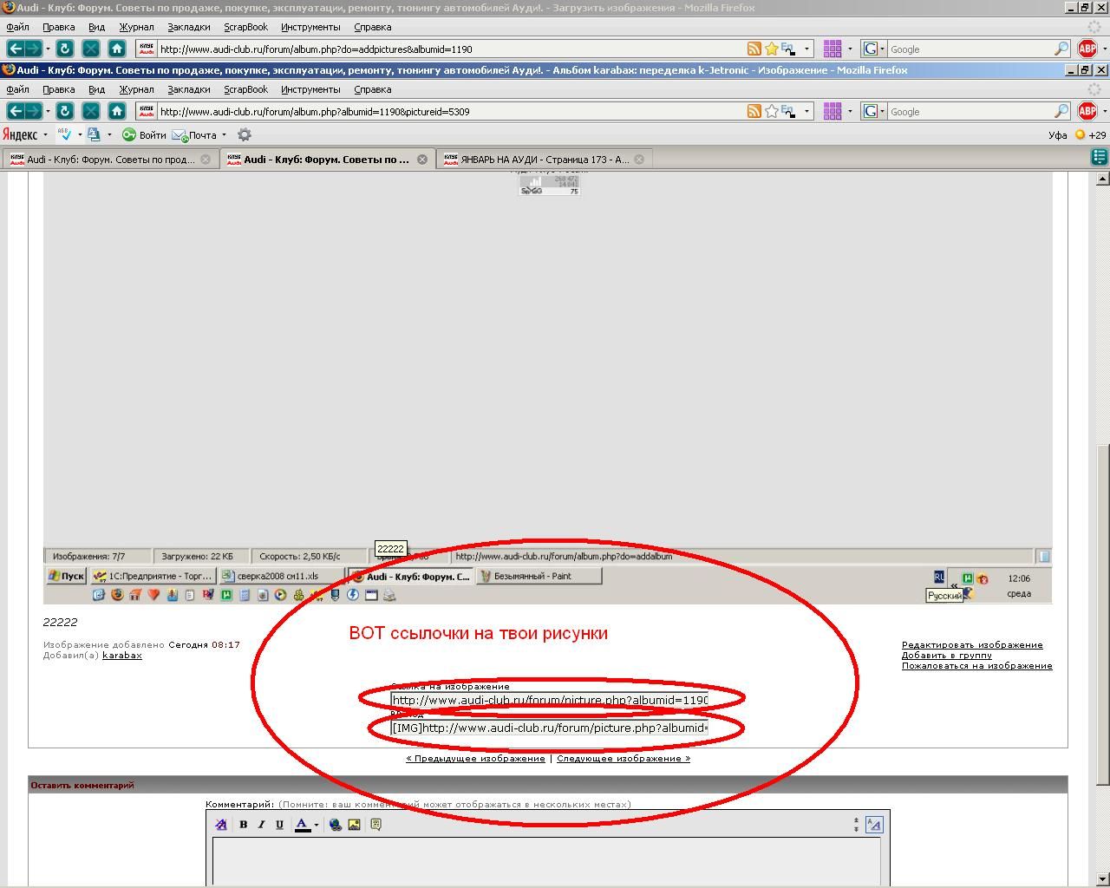This screenshot has width=1110, height=888.
Task: Click the Yandex spellcheck ABC icon
Action: coord(64,134)
